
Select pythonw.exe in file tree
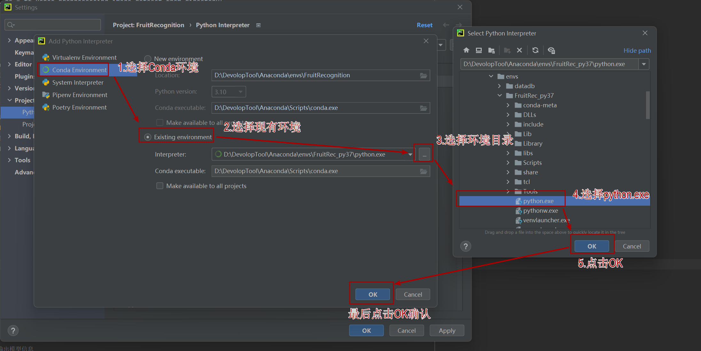coord(540,210)
